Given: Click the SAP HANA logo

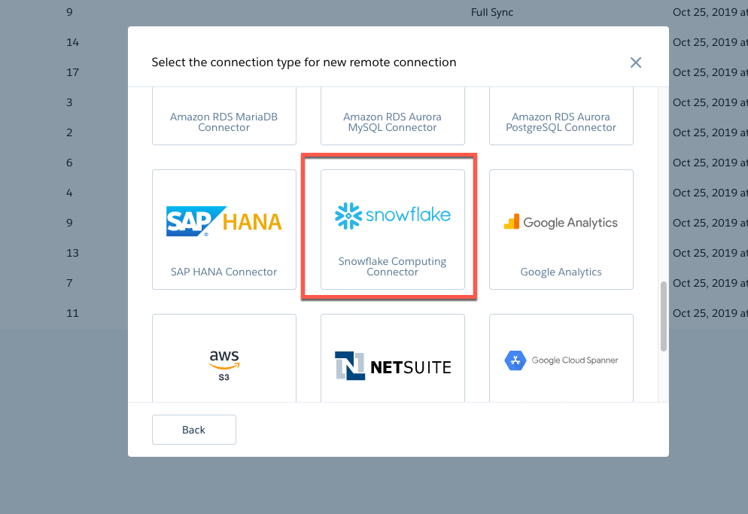Looking at the screenshot, I should coord(223,221).
